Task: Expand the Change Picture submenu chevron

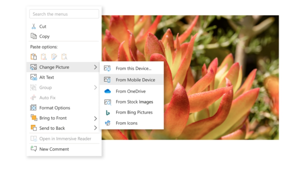Action: click(95, 67)
